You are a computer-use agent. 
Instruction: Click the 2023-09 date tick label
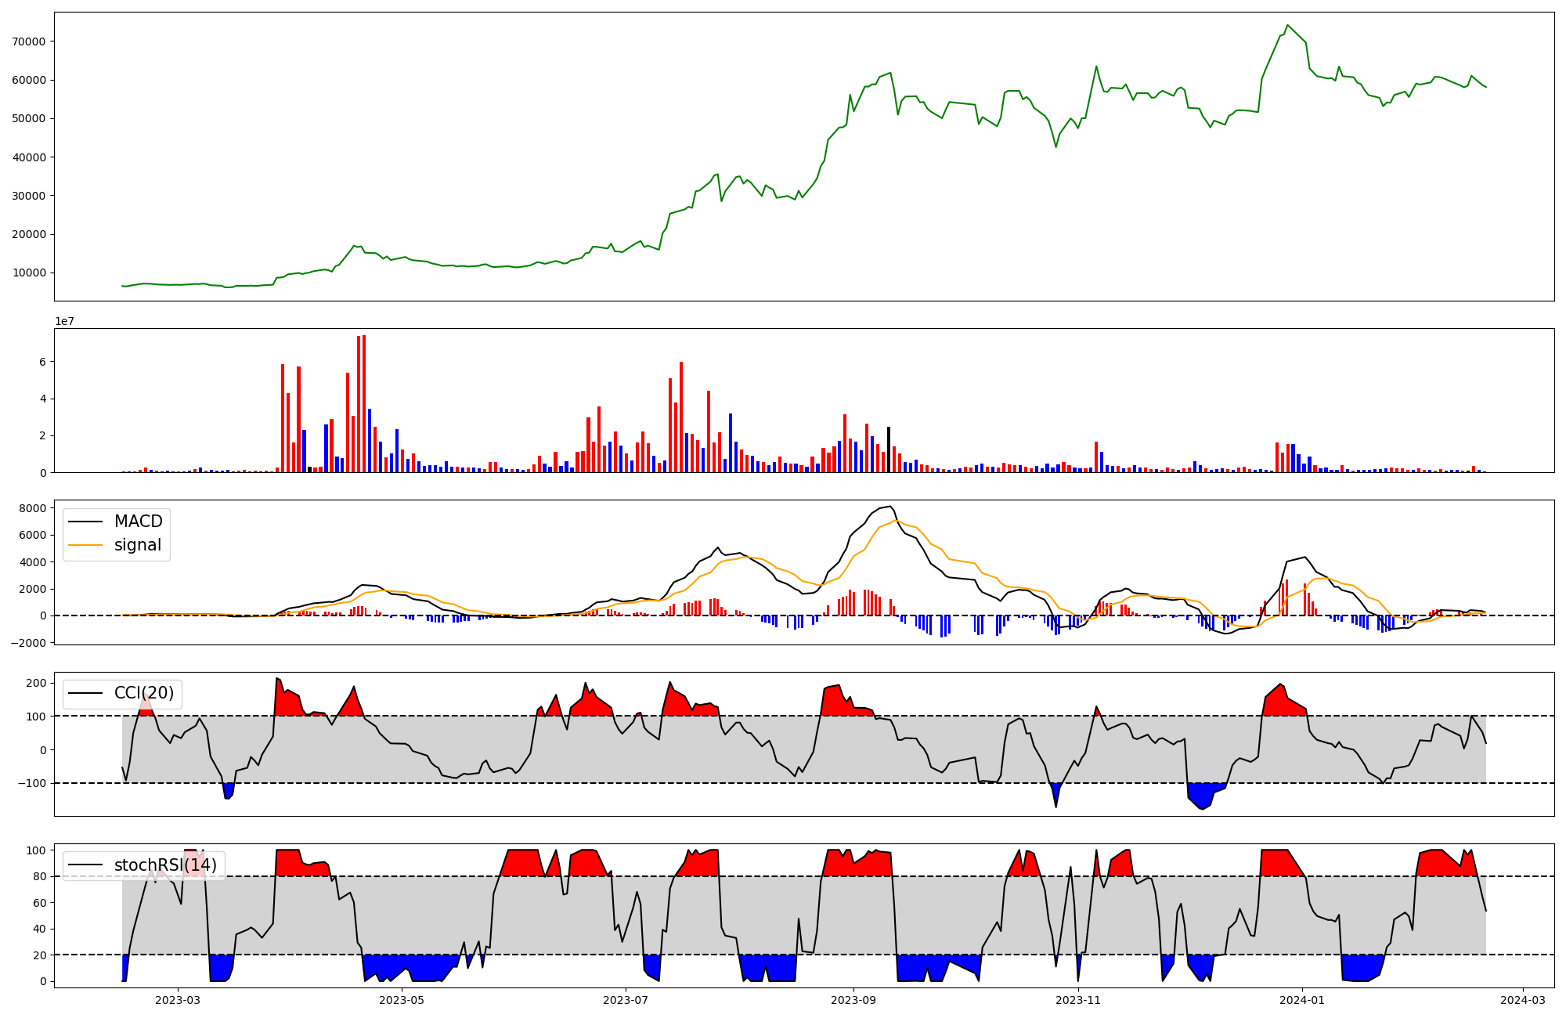pyautogui.click(x=853, y=1000)
